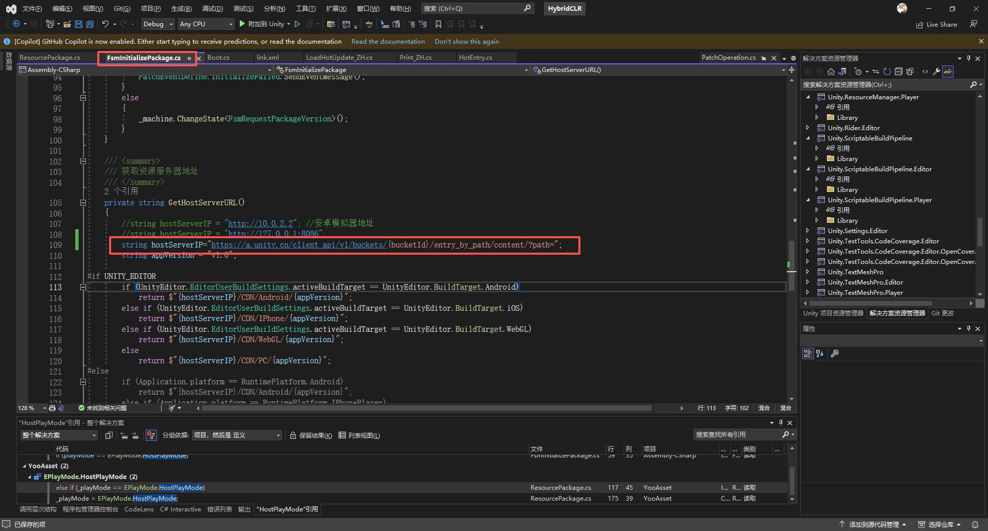Click the Live Share button
This screenshot has width=988, height=531.
coord(937,24)
